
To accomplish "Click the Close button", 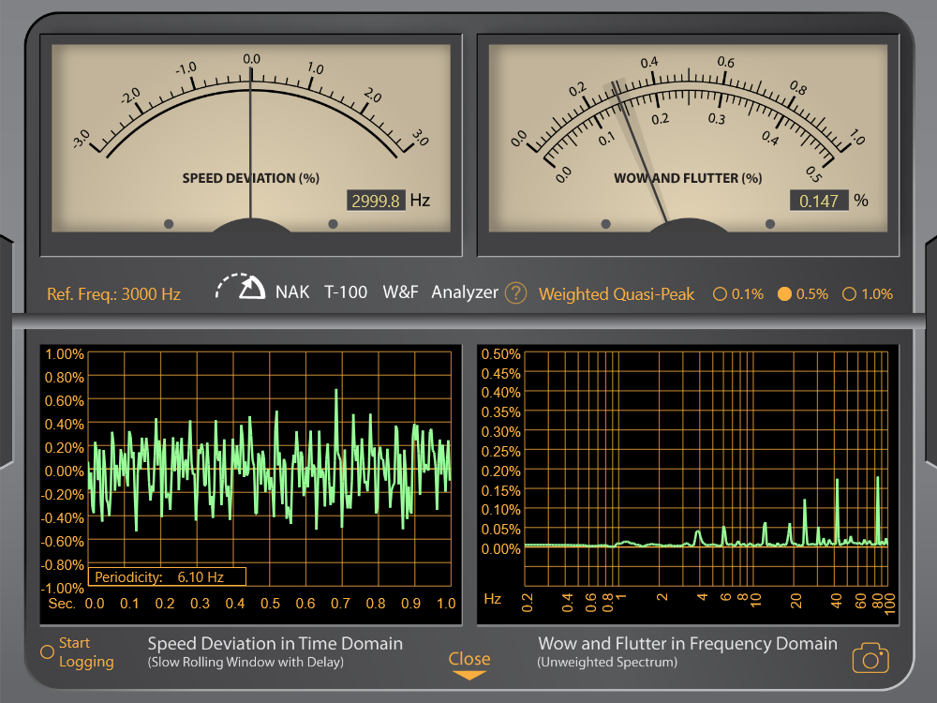I will 469,659.
